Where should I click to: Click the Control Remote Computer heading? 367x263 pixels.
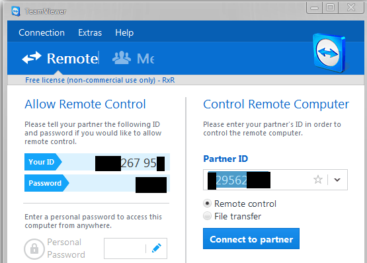click(276, 104)
